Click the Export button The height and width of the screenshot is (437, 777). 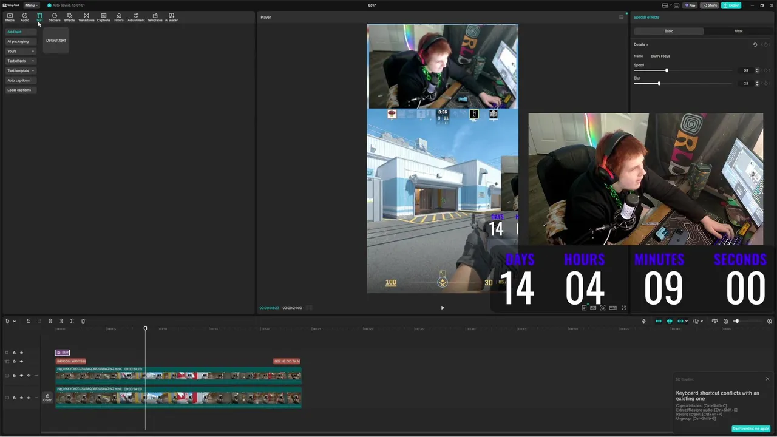(731, 5)
